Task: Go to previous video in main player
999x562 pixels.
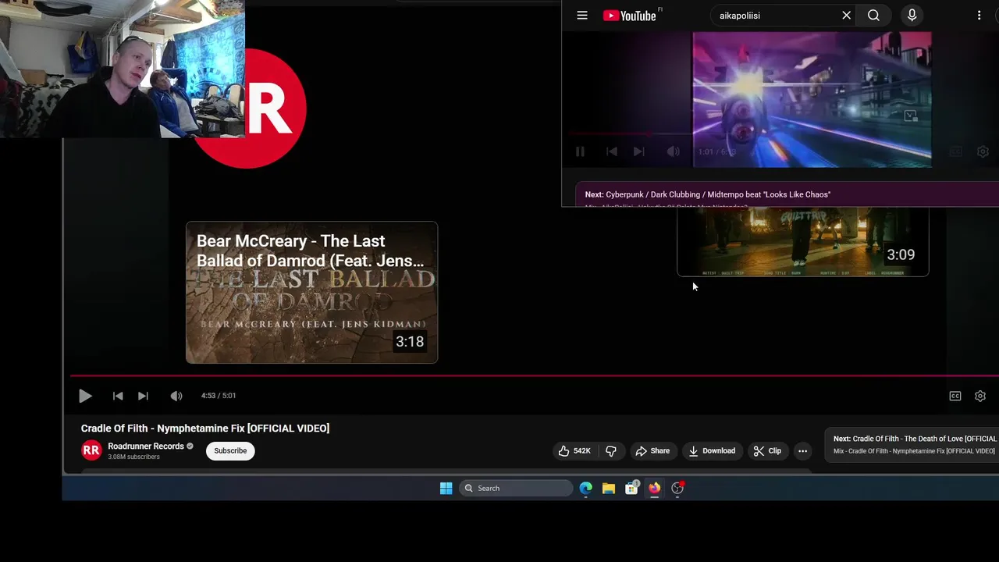Action: pyautogui.click(x=118, y=396)
